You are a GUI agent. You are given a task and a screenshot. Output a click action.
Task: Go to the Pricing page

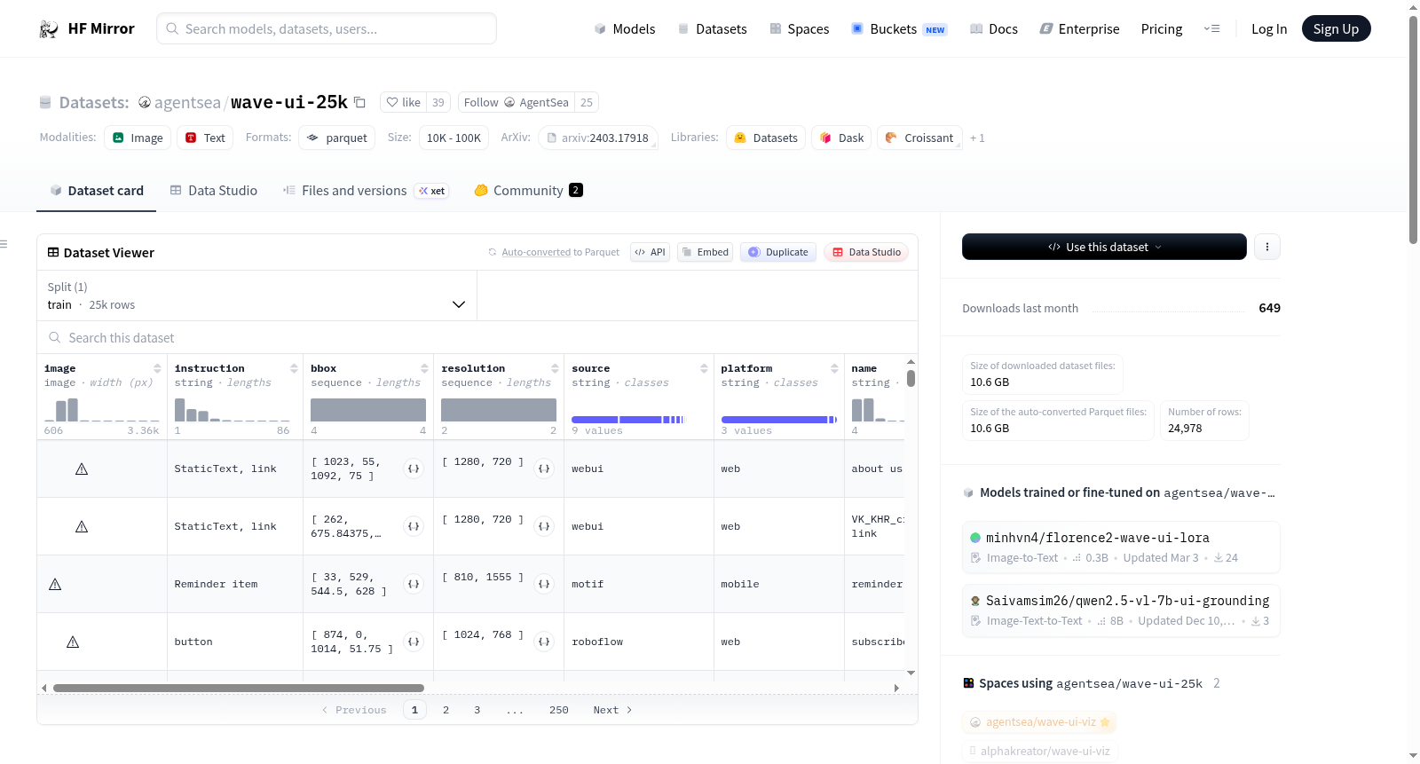[1162, 28]
